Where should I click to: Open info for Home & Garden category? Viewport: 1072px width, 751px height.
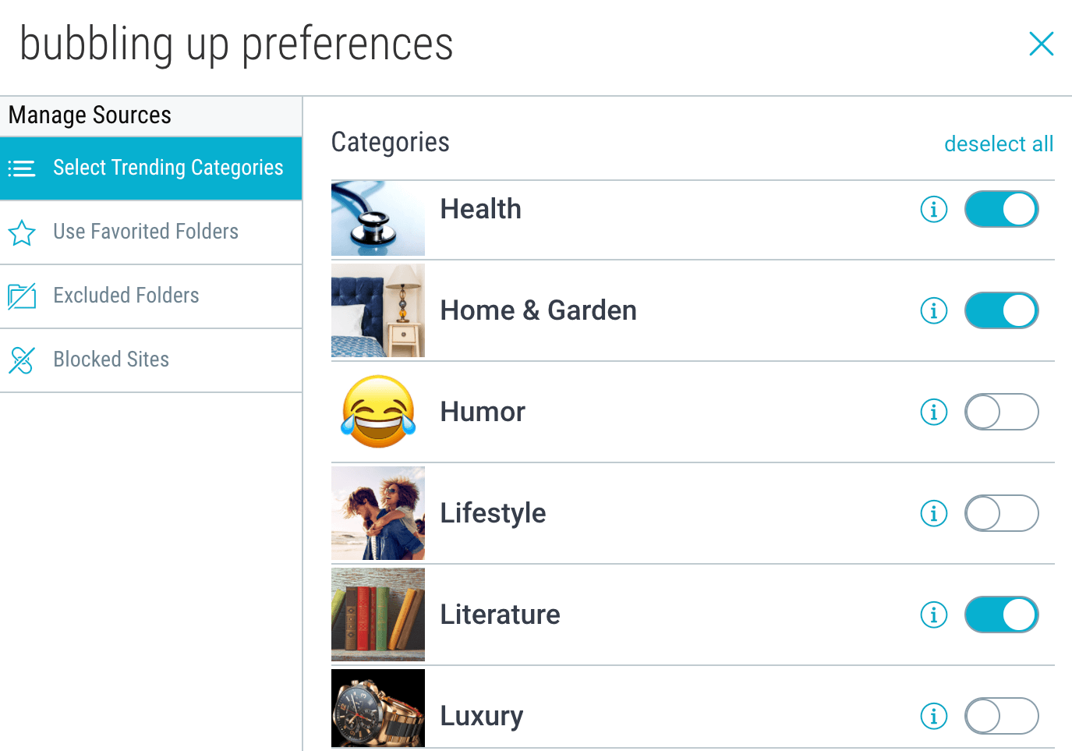933,310
